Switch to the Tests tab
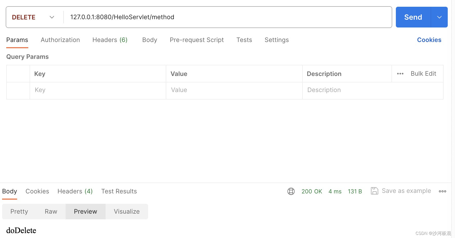 [244, 40]
